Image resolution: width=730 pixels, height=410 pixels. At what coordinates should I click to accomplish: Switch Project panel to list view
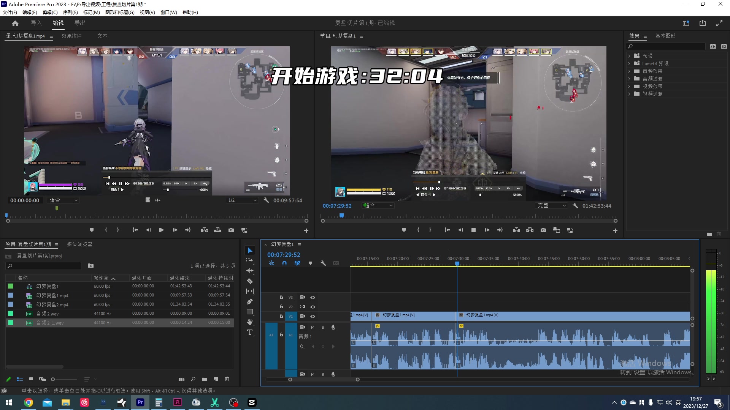click(x=20, y=379)
